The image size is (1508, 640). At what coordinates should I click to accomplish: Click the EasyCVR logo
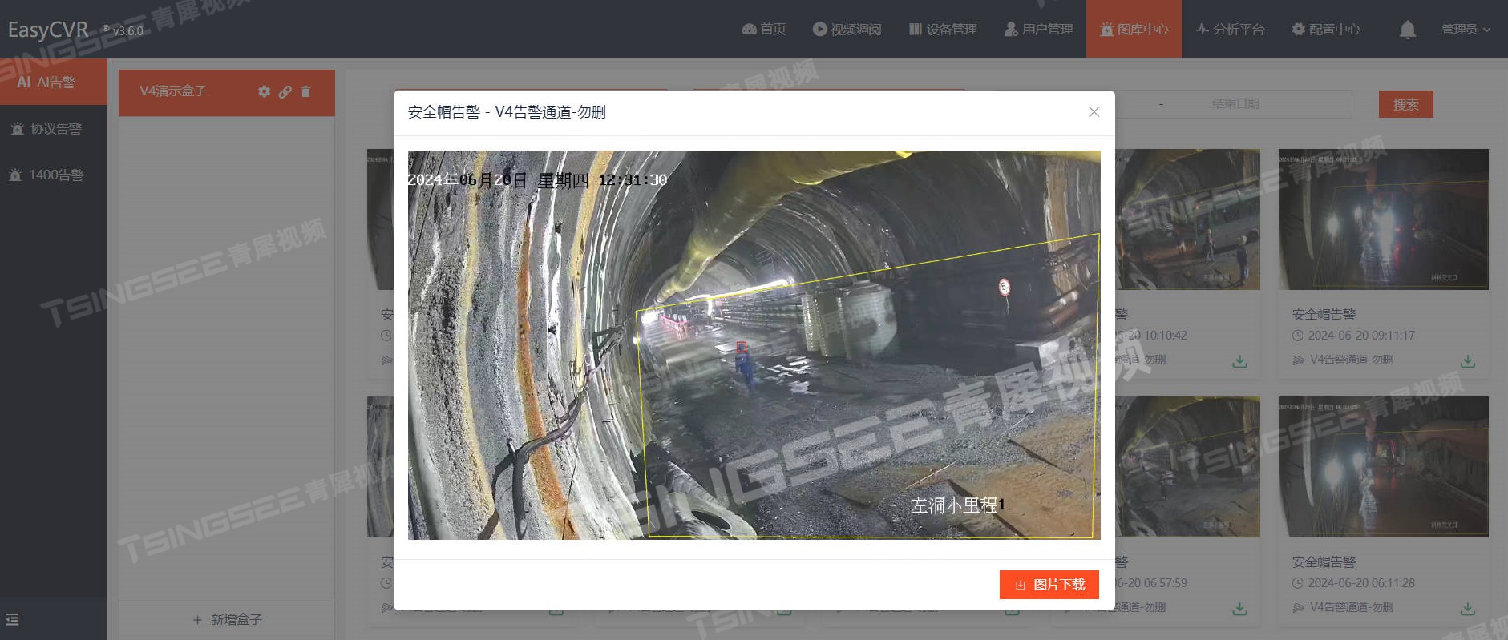(48, 30)
